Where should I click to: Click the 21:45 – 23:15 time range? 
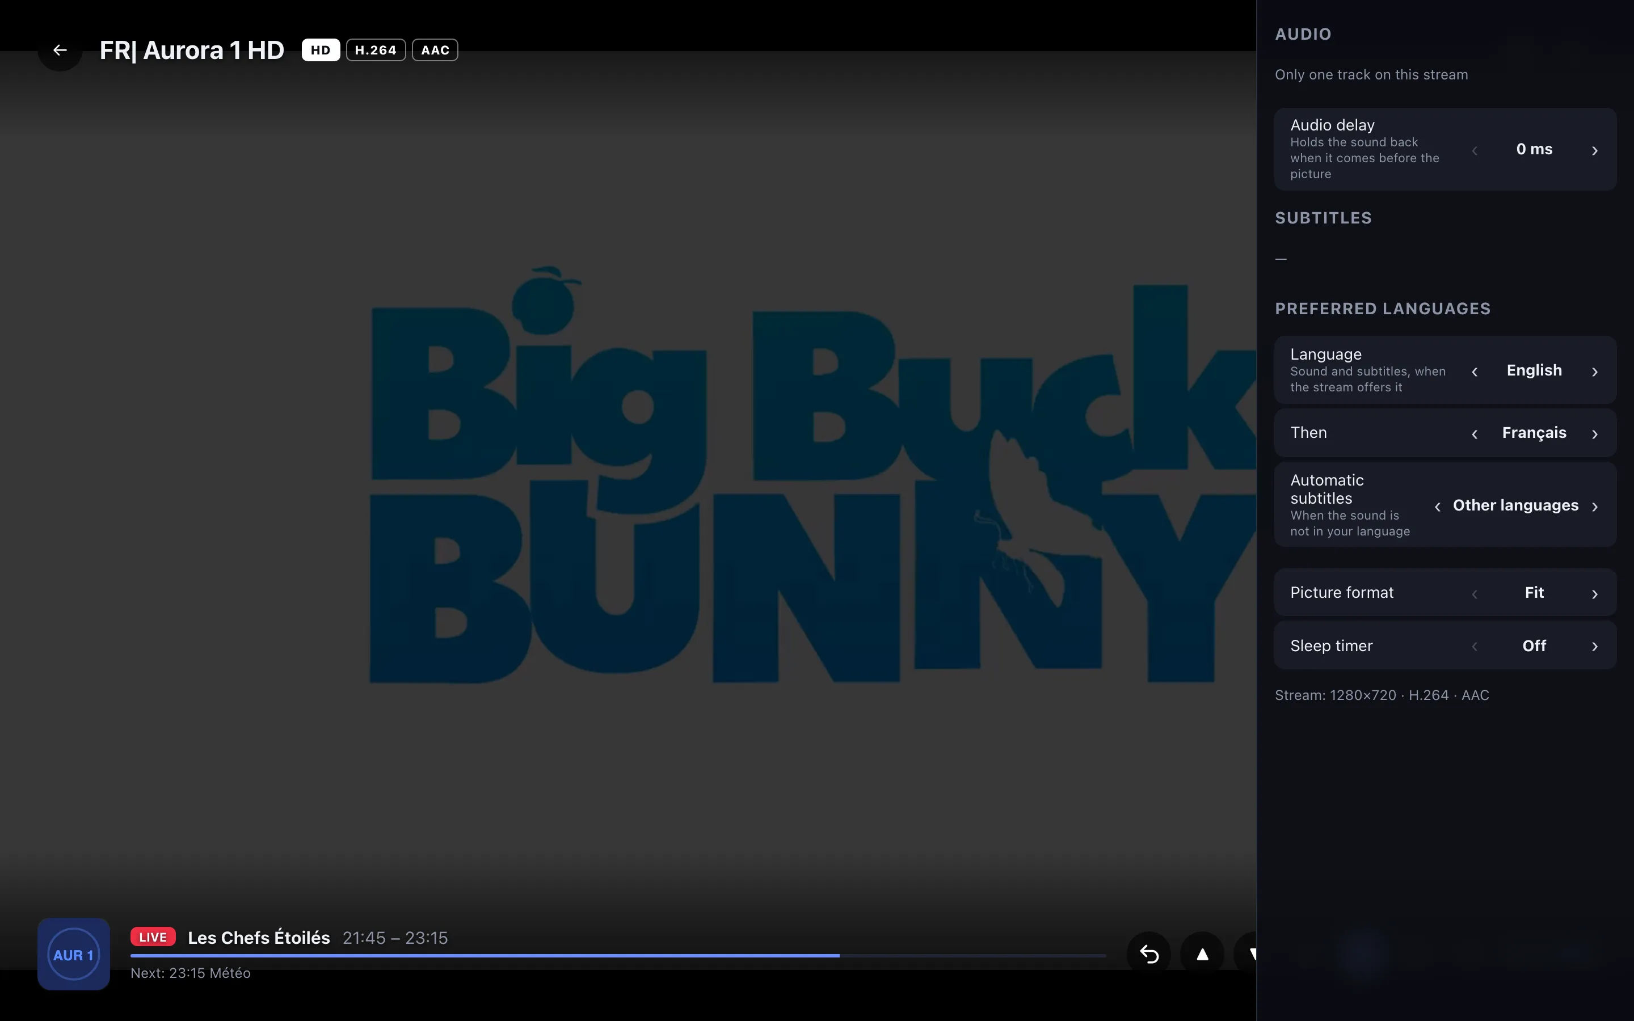point(395,938)
